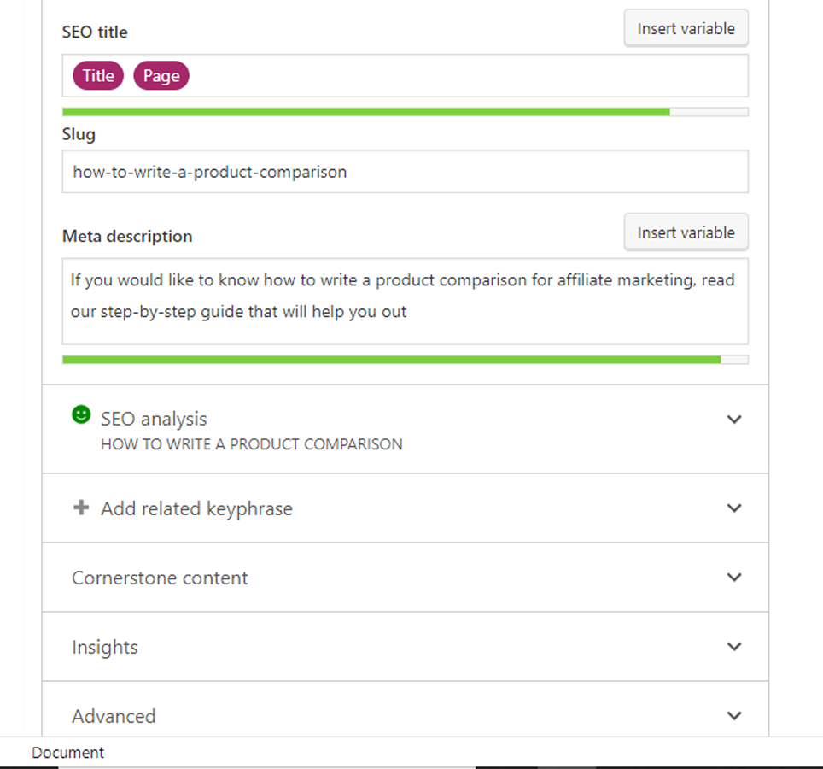The height and width of the screenshot is (769, 823).
Task: Expand the SEO analysis section chevron
Action: point(733,420)
